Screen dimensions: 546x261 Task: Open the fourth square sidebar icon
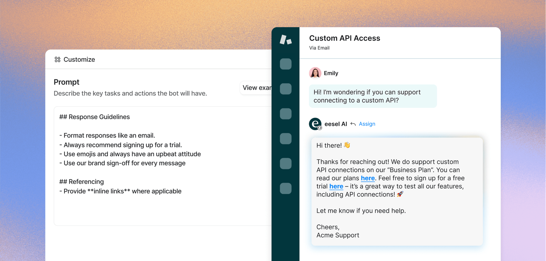point(285,139)
